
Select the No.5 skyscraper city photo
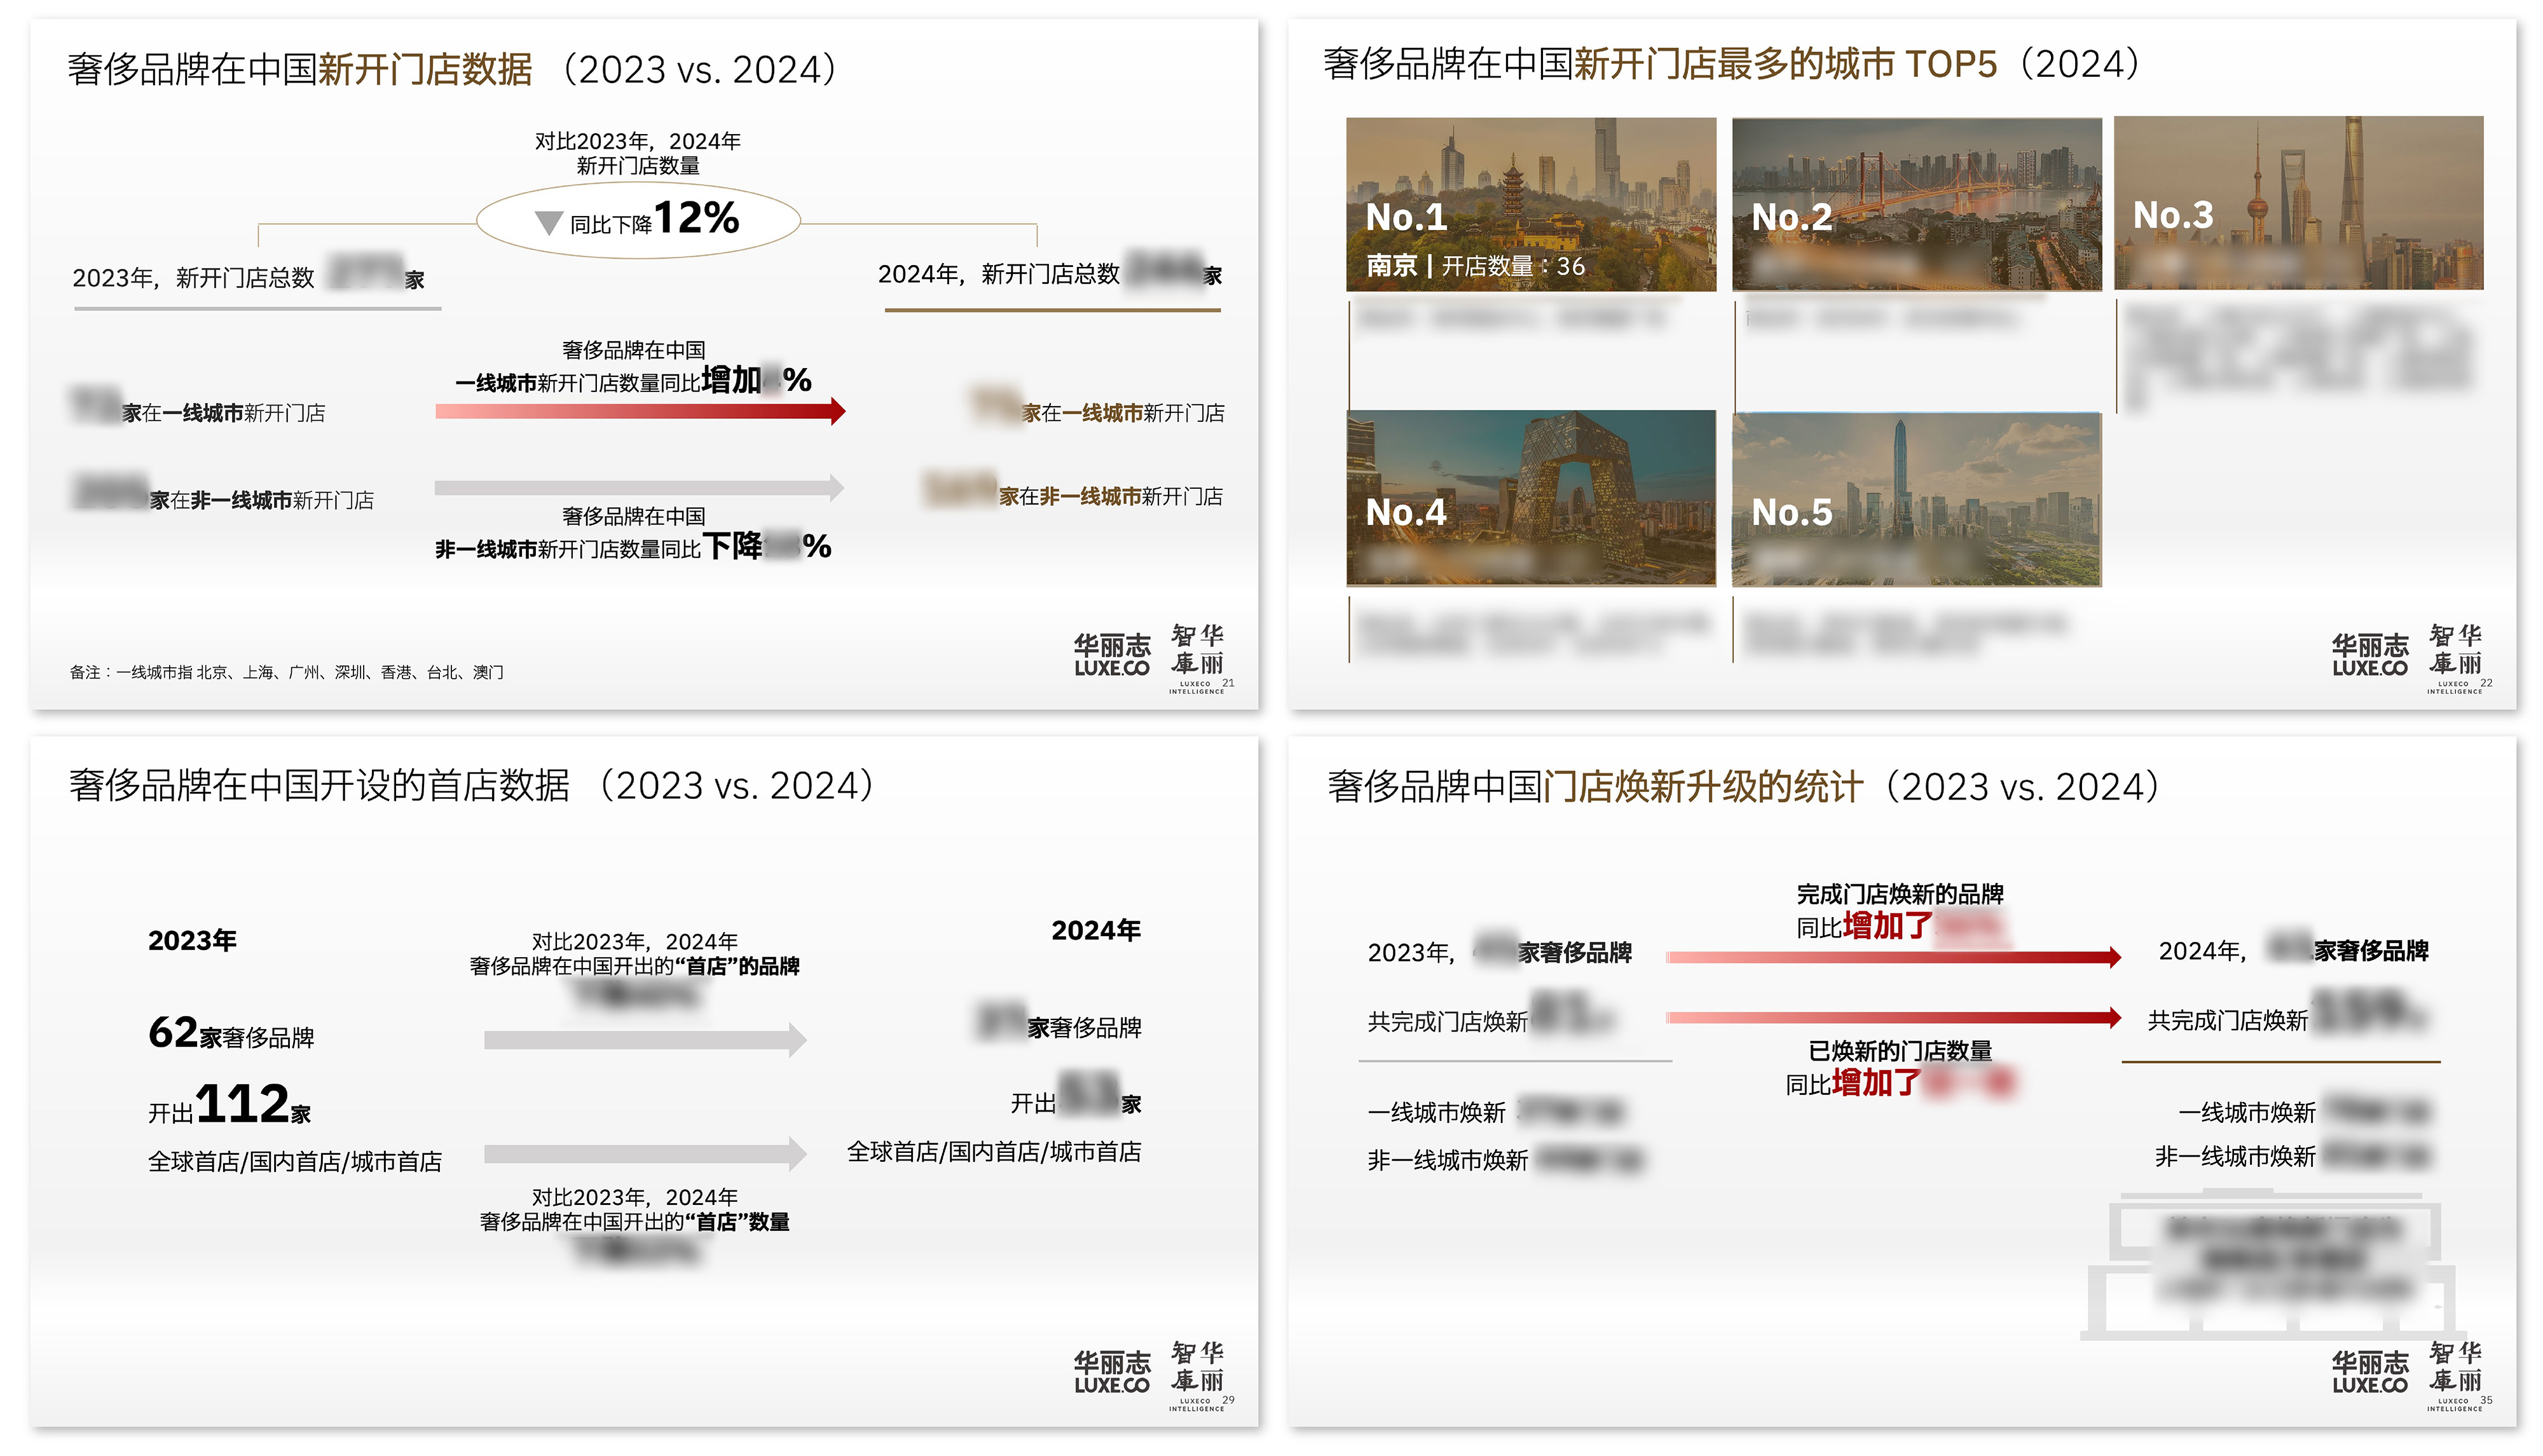(x=1916, y=499)
